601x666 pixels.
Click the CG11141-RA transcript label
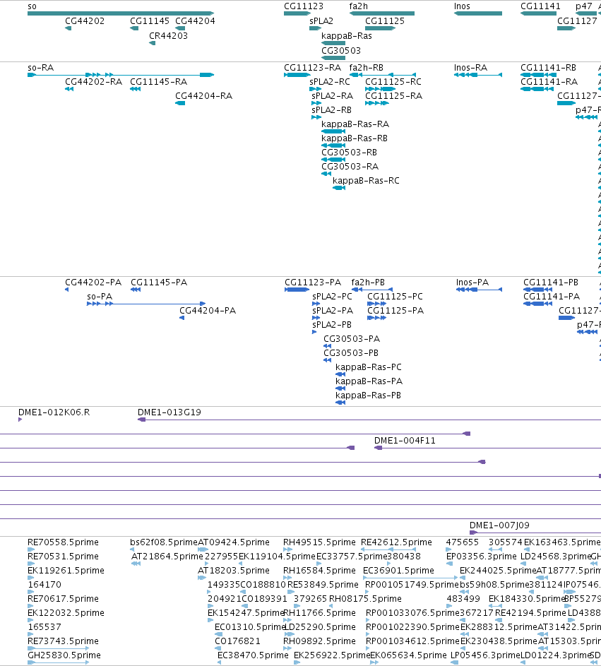tap(549, 81)
